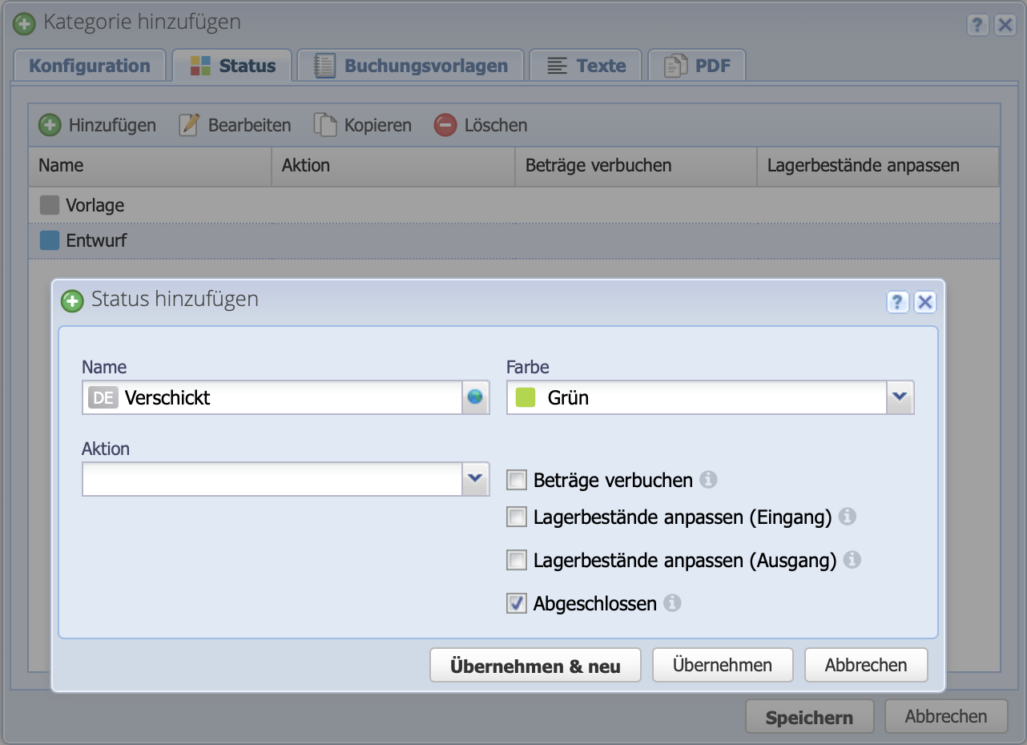The image size is (1027, 745).
Task: Click the info icon beside Beträge verbuchen
Action: click(x=710, y=480)
